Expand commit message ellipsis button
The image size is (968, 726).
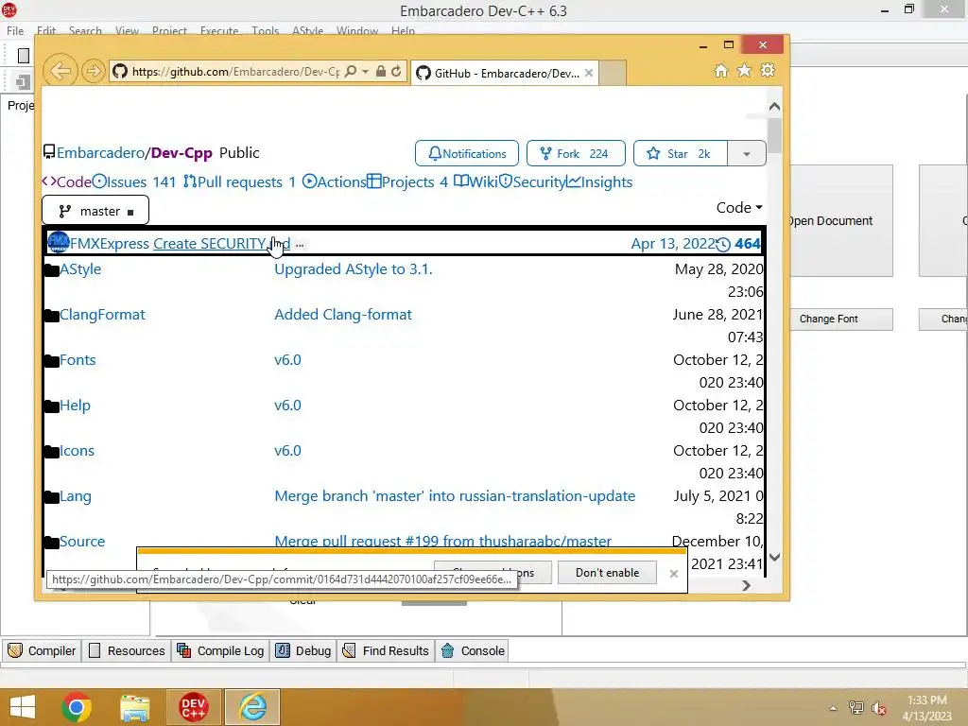coord(300,245)
